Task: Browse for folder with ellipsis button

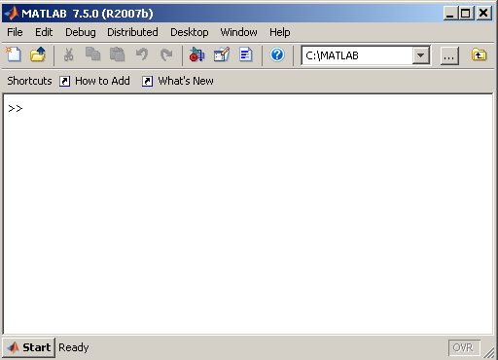Action: point(449,56)
